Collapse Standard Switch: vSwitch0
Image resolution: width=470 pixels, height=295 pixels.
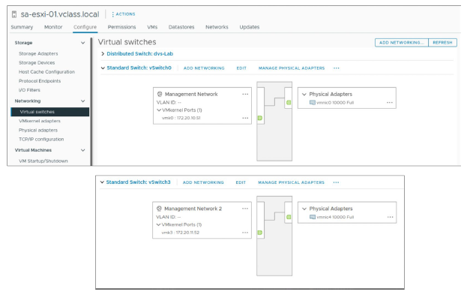103,68
